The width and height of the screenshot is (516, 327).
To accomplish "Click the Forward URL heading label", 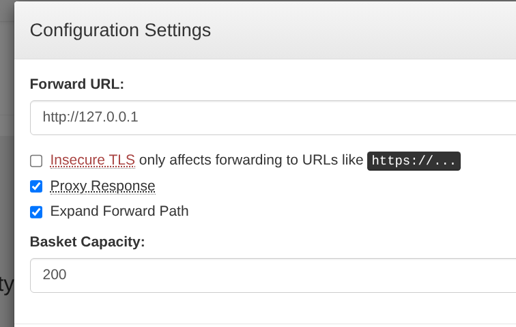I will point(77,84).
